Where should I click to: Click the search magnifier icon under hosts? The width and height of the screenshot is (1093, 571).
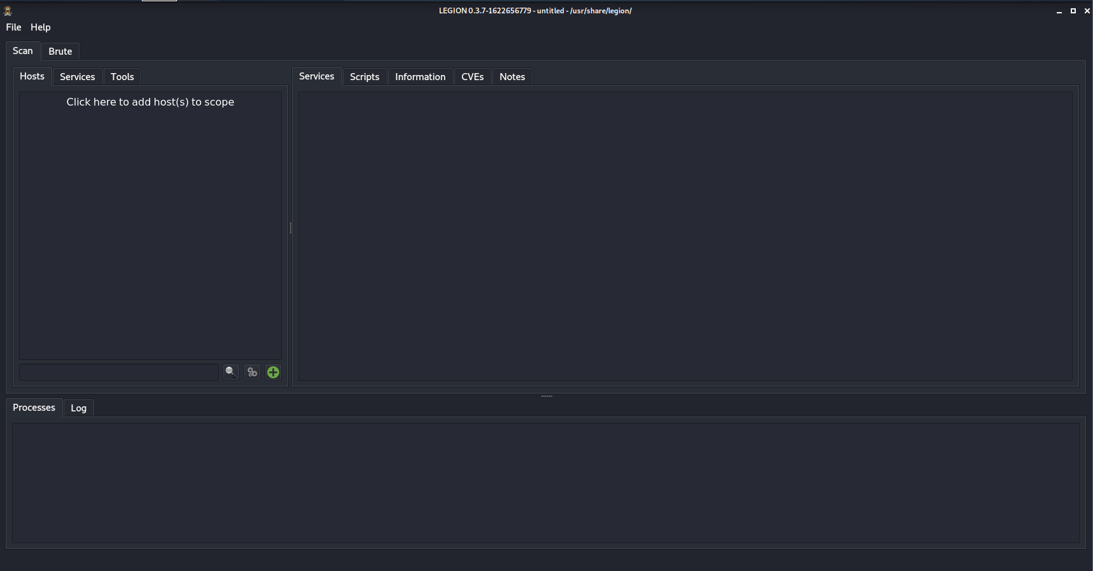click(x=231, y=372)
